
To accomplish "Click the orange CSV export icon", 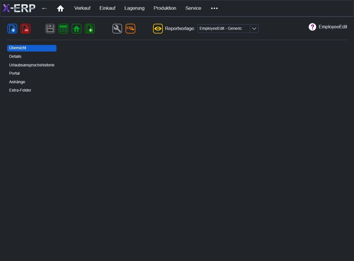I will pyautogui.click(x=130, y=29).
